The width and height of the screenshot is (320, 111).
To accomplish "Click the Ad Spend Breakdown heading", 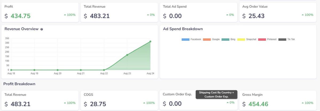I will tap(183, 29).
